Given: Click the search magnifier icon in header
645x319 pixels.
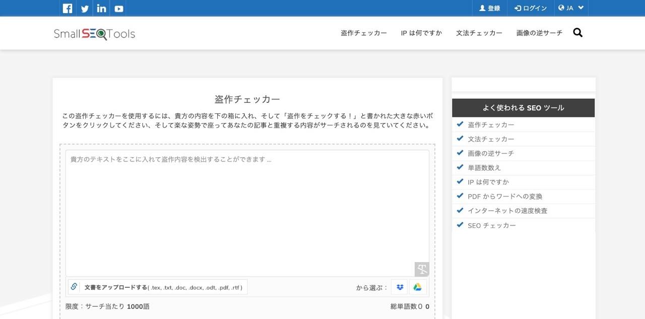Looking at the screenshot, I should 578,33.
